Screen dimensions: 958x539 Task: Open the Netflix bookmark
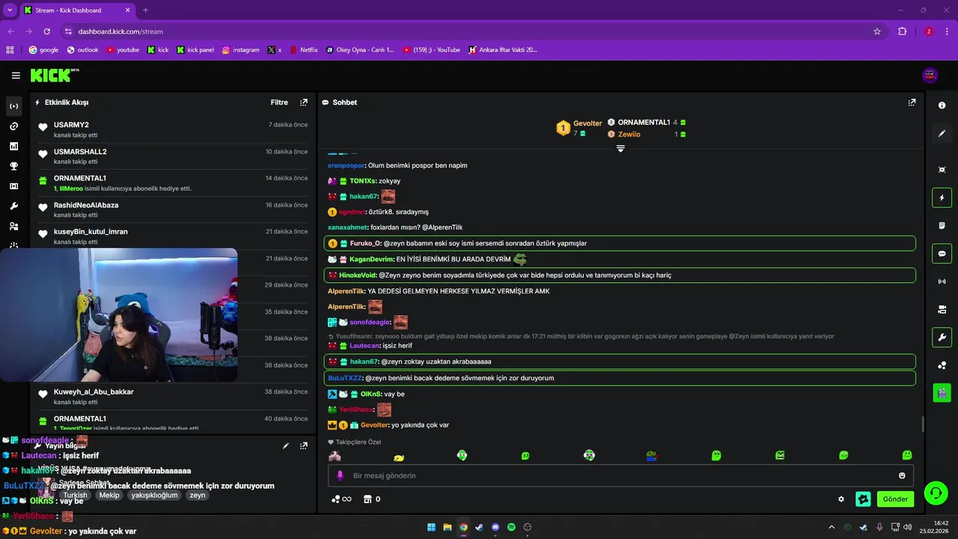(302, 50)
